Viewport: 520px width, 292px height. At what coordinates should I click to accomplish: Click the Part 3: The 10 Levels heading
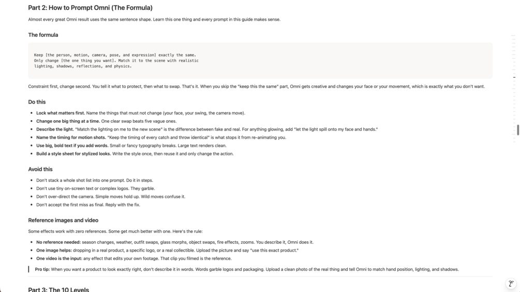coord(58,289)
